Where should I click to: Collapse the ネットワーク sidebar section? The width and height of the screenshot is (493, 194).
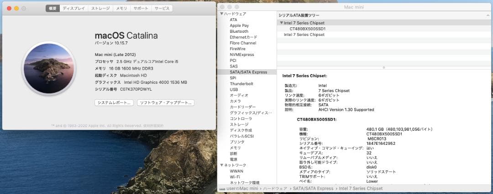point(221,165)
